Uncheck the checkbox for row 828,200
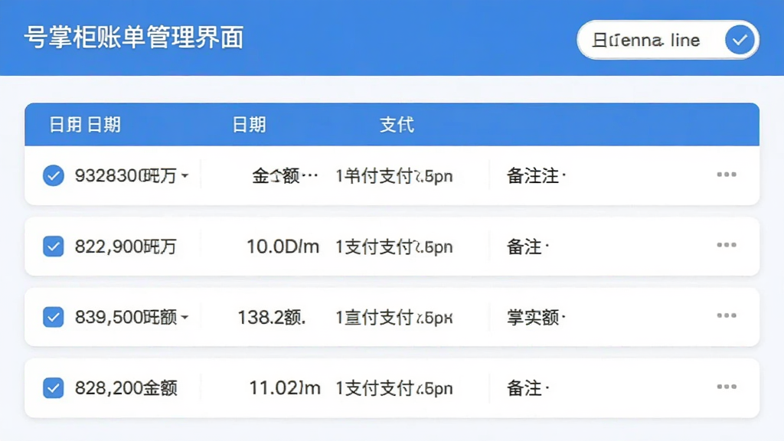Viewport: 784px width, 441px height. pos(54,388)
